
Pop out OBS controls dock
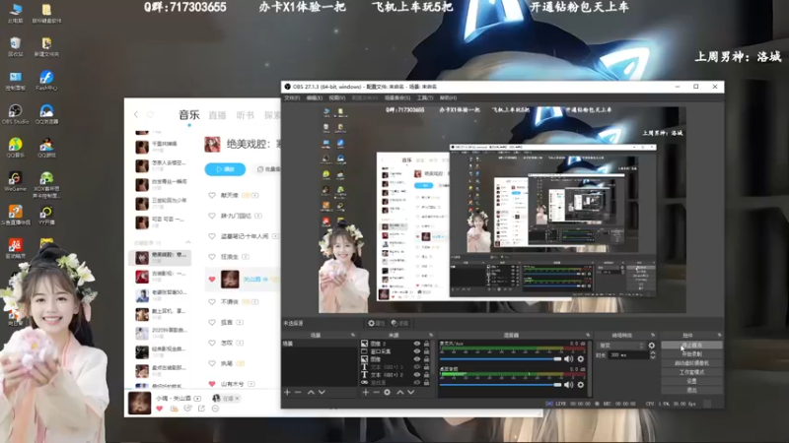coord(719,335)
